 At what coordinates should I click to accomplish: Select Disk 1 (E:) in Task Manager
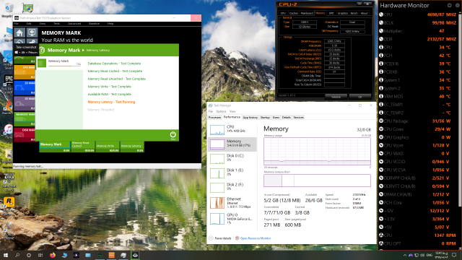point(232,173)
